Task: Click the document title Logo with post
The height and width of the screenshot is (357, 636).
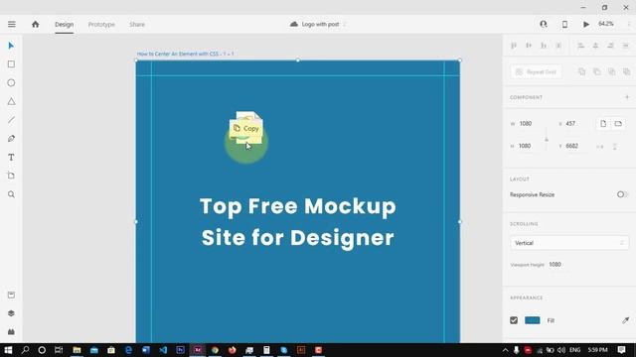Action: pos(320,24)
